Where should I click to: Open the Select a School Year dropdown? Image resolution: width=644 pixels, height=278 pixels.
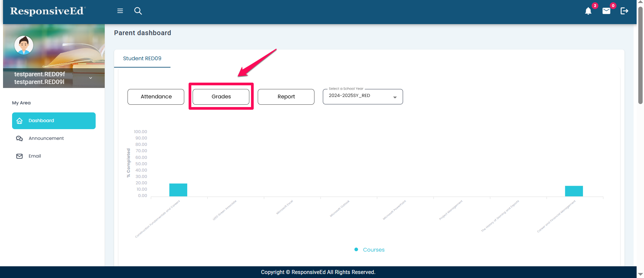pos(362,96)
